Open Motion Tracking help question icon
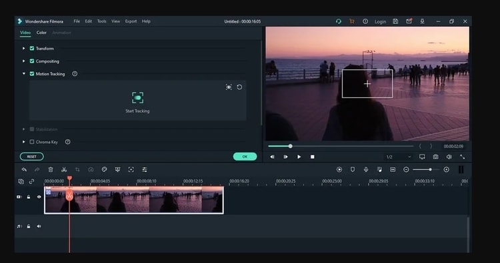500x263 pixels. click(75, 74)
